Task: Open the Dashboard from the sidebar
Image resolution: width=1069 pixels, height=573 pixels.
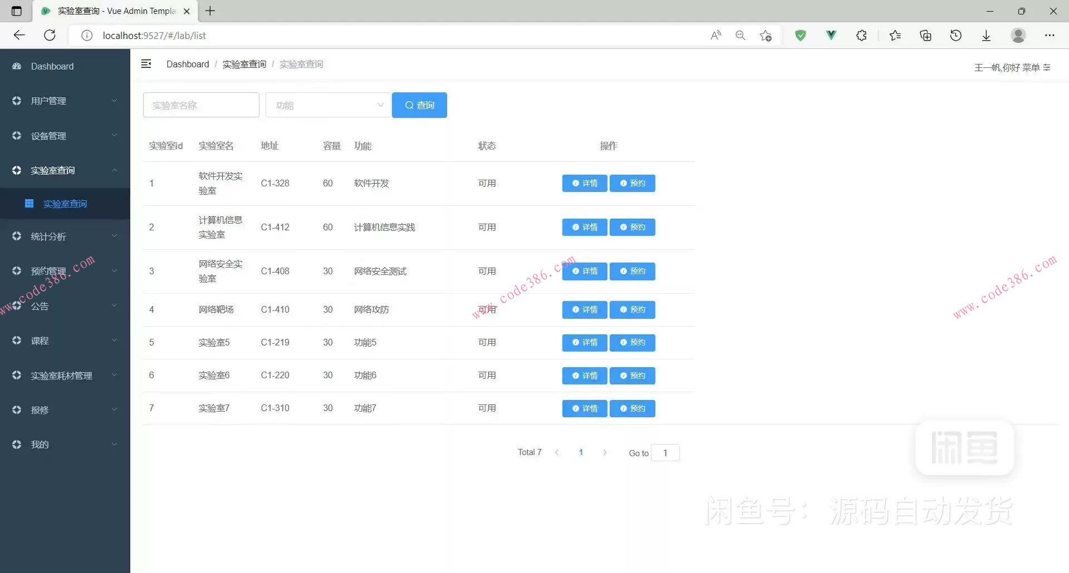Action: point(52,66)
